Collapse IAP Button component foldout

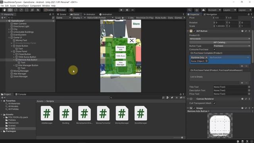click(x=188, y=31)
